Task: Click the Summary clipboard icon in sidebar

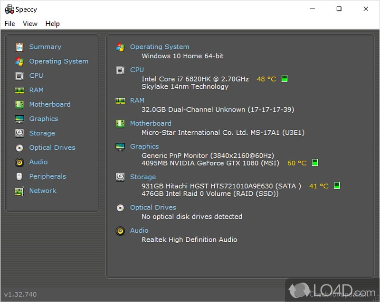Action: click(x=19, y=47)
